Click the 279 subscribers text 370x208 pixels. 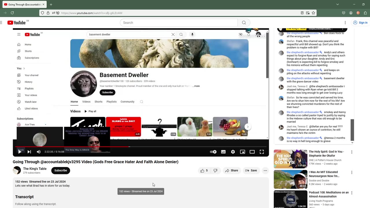32,173
